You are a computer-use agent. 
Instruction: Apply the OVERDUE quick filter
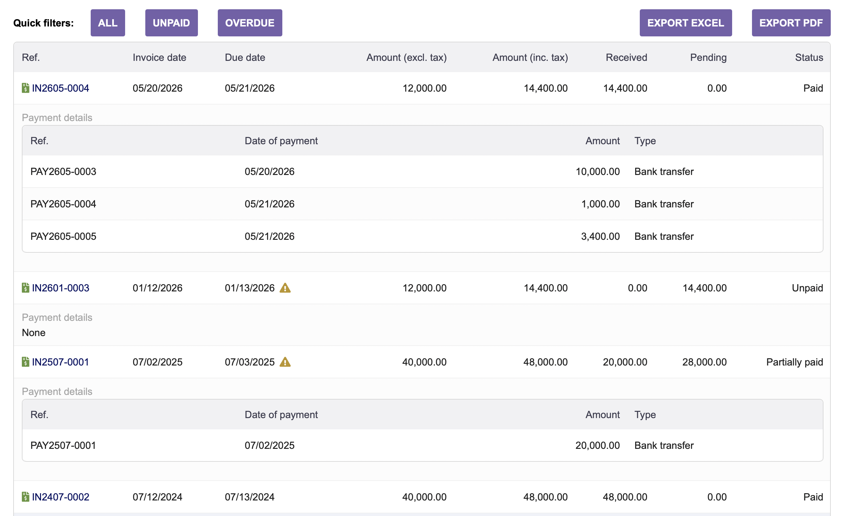pos(250,22)
